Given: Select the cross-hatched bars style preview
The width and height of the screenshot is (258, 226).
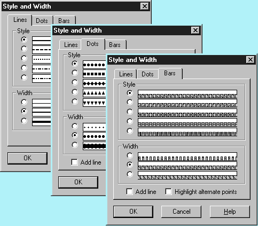Looking at the screenshot, I should point(187,113).
